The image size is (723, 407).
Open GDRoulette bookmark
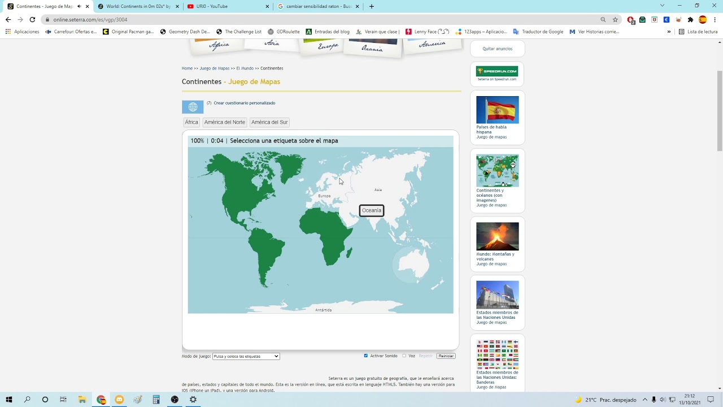coord(284,32)
